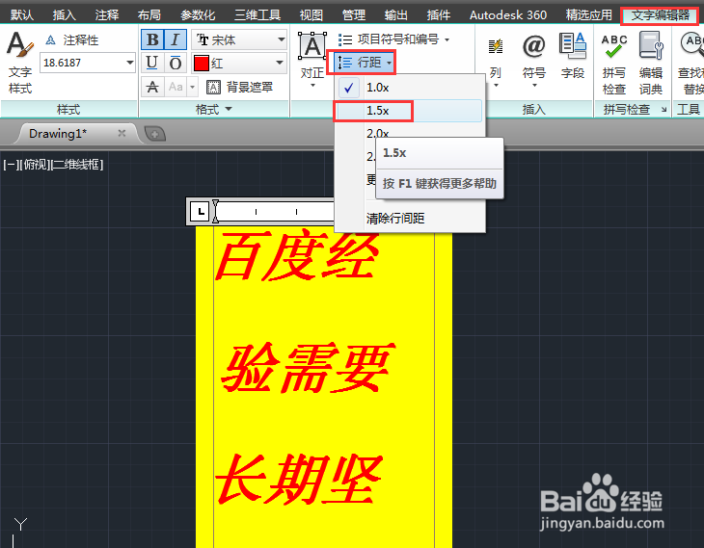Click the ruler indent marker
Image resolution: width=704 pixels, height=548 pixels.
tap(215, 211)
